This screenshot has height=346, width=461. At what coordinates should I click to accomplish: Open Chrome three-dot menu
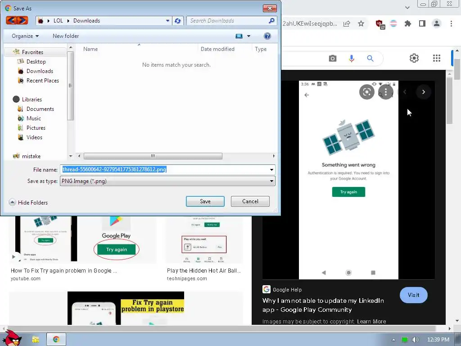(x=451, y=23)
